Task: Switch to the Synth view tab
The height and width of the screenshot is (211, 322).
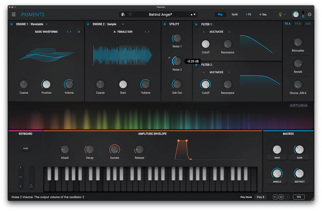Action: point(235,14)
